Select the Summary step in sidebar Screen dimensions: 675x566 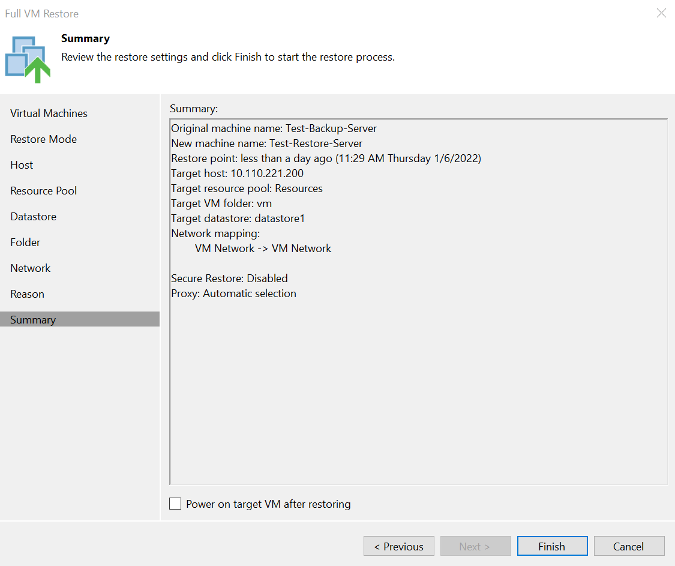click(x=32, y=320)
